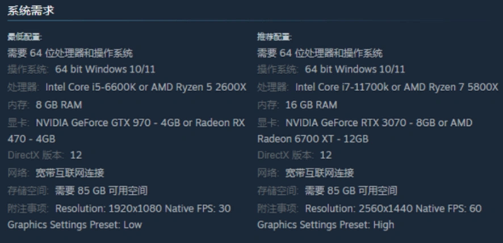The width and height of the screenshot is (503, 243).
Task: Click Graphics Settings Preset: High text
Action: coord(325,224)
